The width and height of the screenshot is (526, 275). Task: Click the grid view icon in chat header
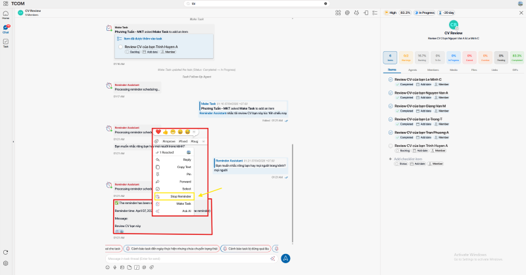[338, 12]
